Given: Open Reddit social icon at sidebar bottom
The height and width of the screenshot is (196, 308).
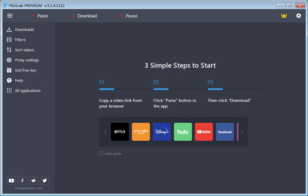Looking at the screenshot, I should click(x=33, y=181).
